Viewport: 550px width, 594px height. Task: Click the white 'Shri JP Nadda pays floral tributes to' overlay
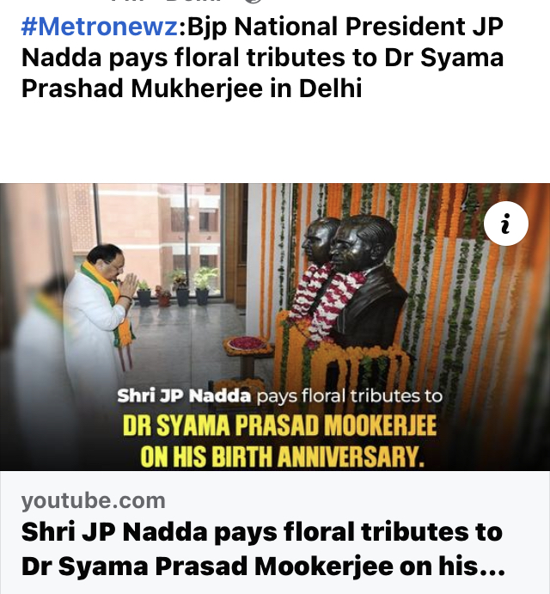(x=279, y=396)
